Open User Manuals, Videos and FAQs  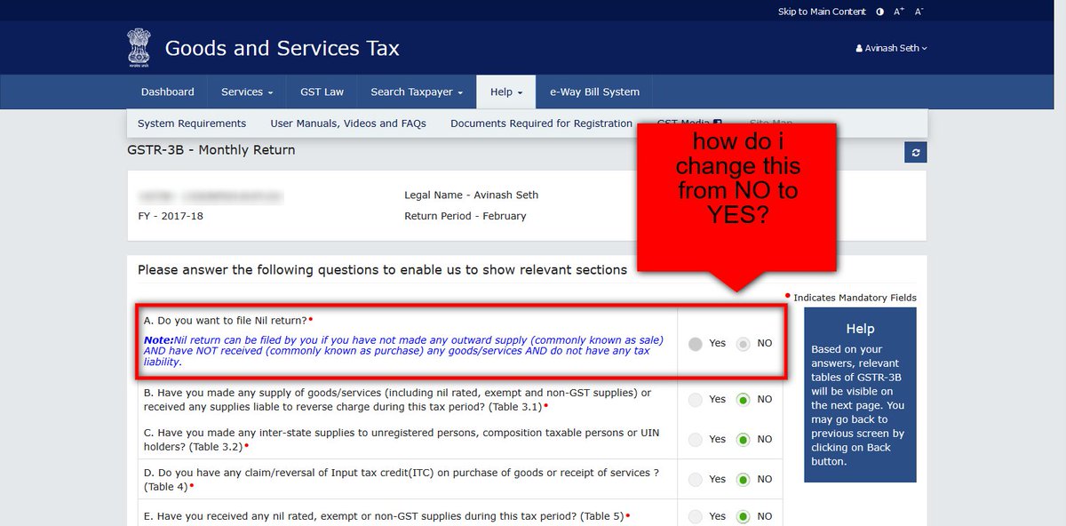348,124
